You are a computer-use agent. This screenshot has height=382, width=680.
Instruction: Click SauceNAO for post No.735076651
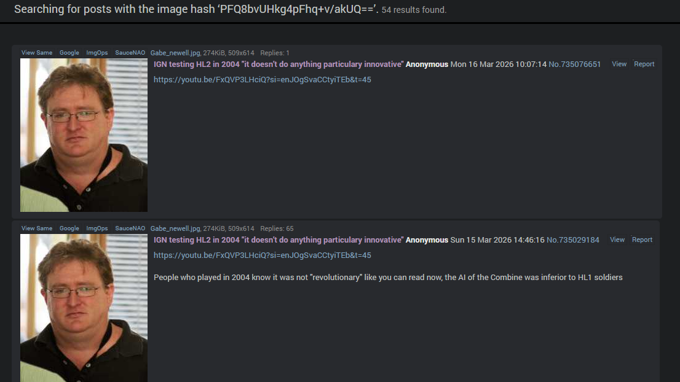(130, 53)
